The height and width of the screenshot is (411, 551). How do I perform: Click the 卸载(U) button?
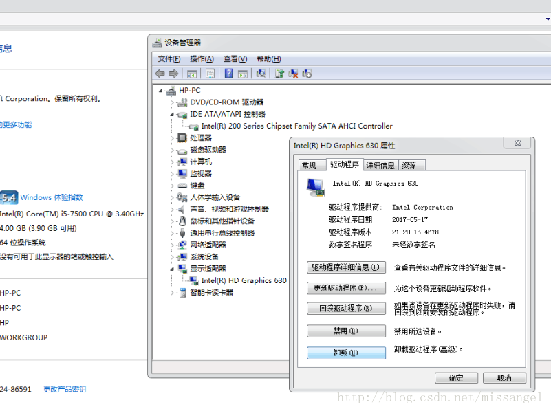point(346,353)
